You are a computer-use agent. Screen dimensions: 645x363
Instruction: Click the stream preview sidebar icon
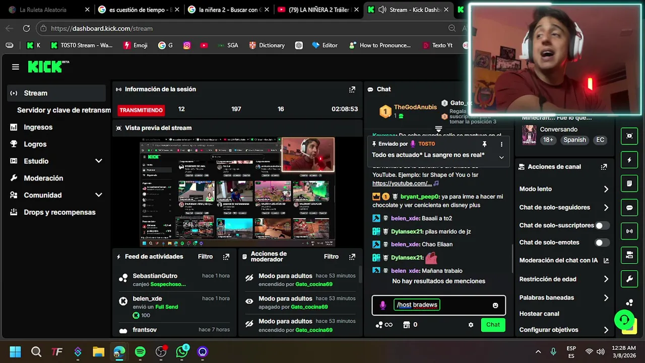(629, 136)
